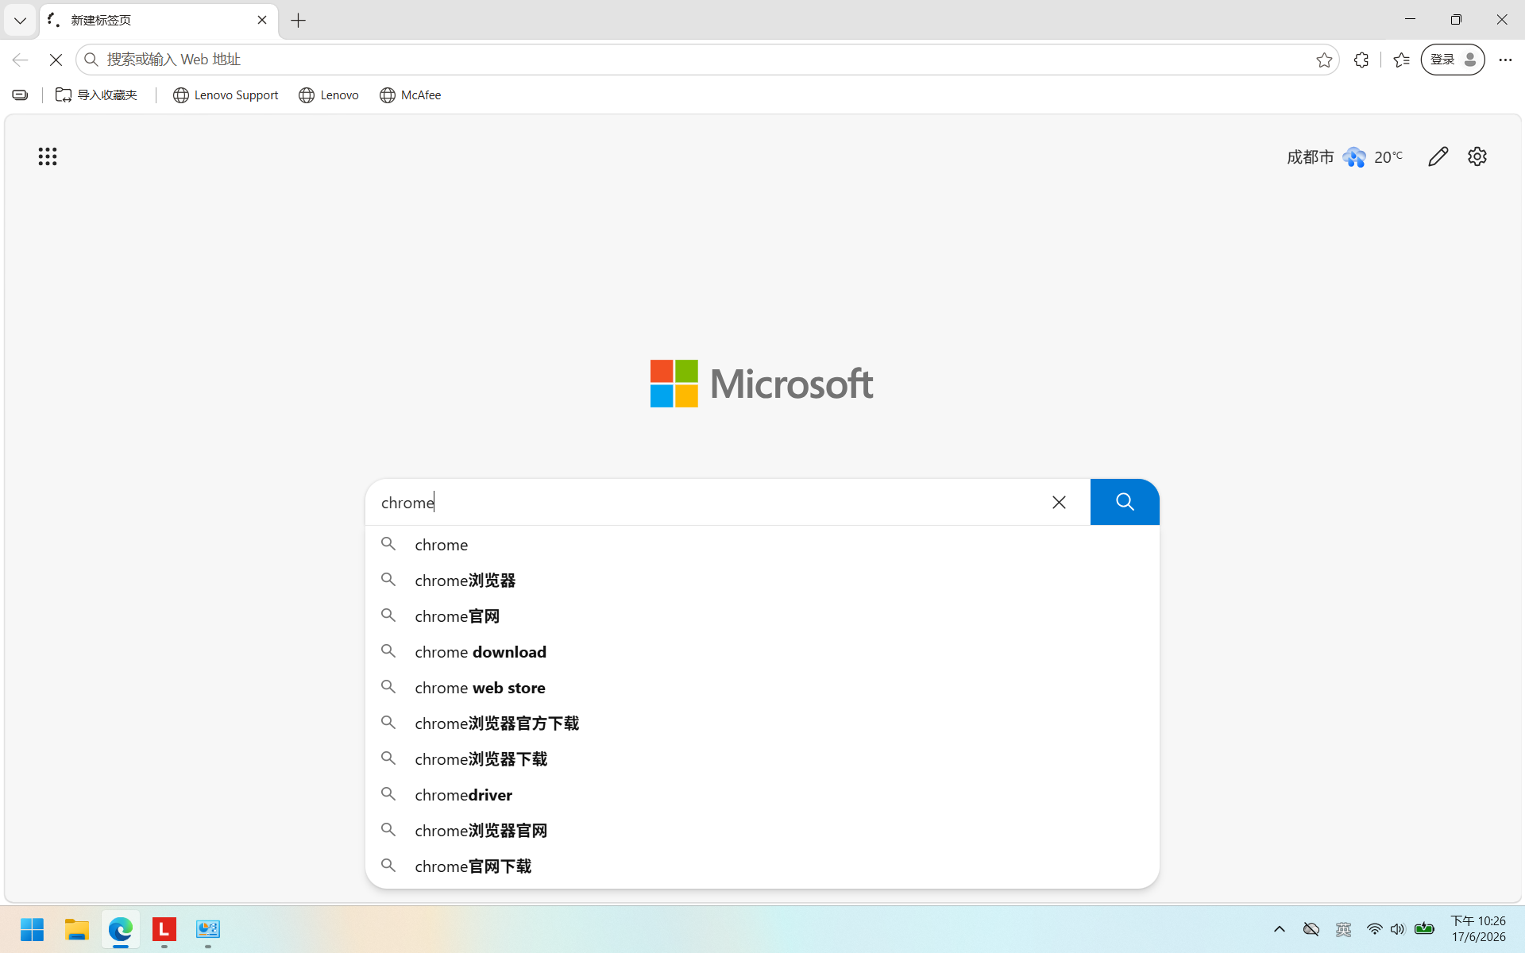Open the tab search dropdown arrow
1525x953 pixels.
pos(20,21)
